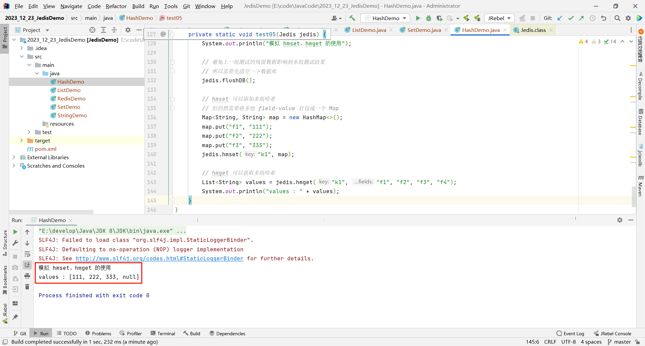The image size is (645, 346).
Task: Open the slf4j StaticLoggerBinder link
Action: 159,258
